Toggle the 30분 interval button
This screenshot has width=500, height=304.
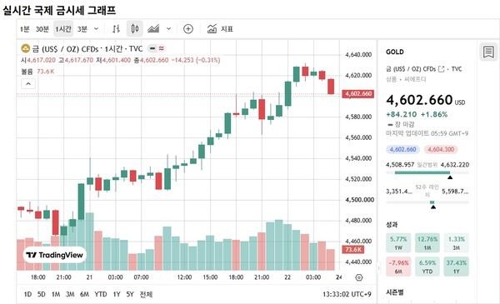pos(42,29)
